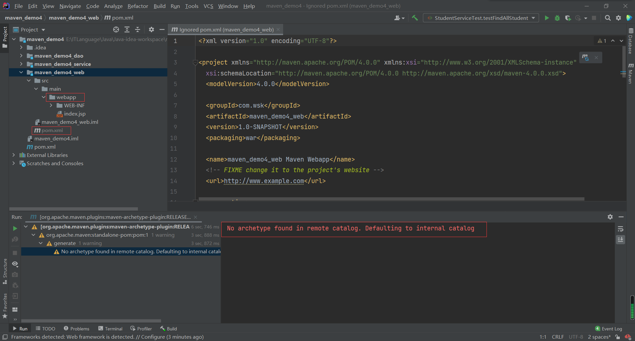Viewport: 635px width, 341px height.
Task: Open the Structure side tool window
Action: point(5,271)
